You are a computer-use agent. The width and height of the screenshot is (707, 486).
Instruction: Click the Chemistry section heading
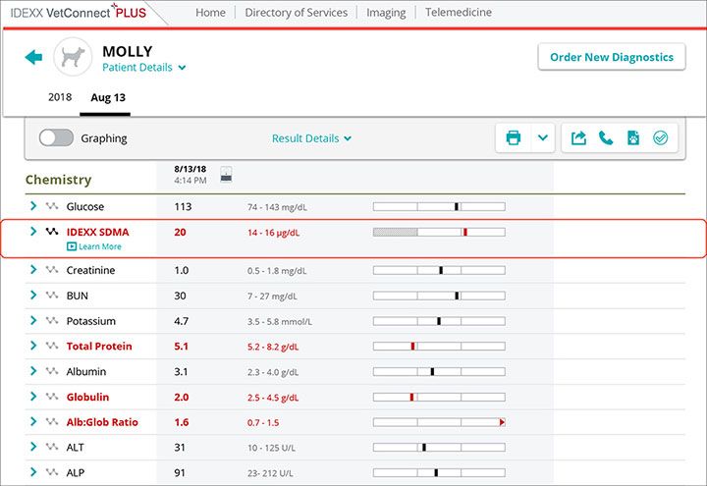pyautogui.click(x=58, y=180)
